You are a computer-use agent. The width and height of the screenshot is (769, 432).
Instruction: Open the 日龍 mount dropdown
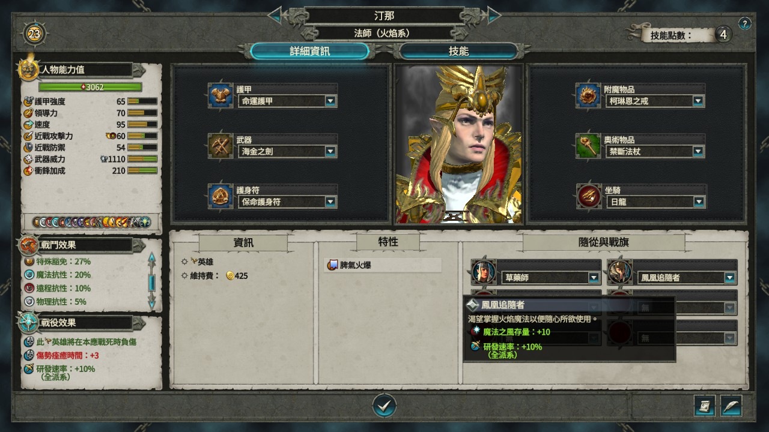pos(698,202)
